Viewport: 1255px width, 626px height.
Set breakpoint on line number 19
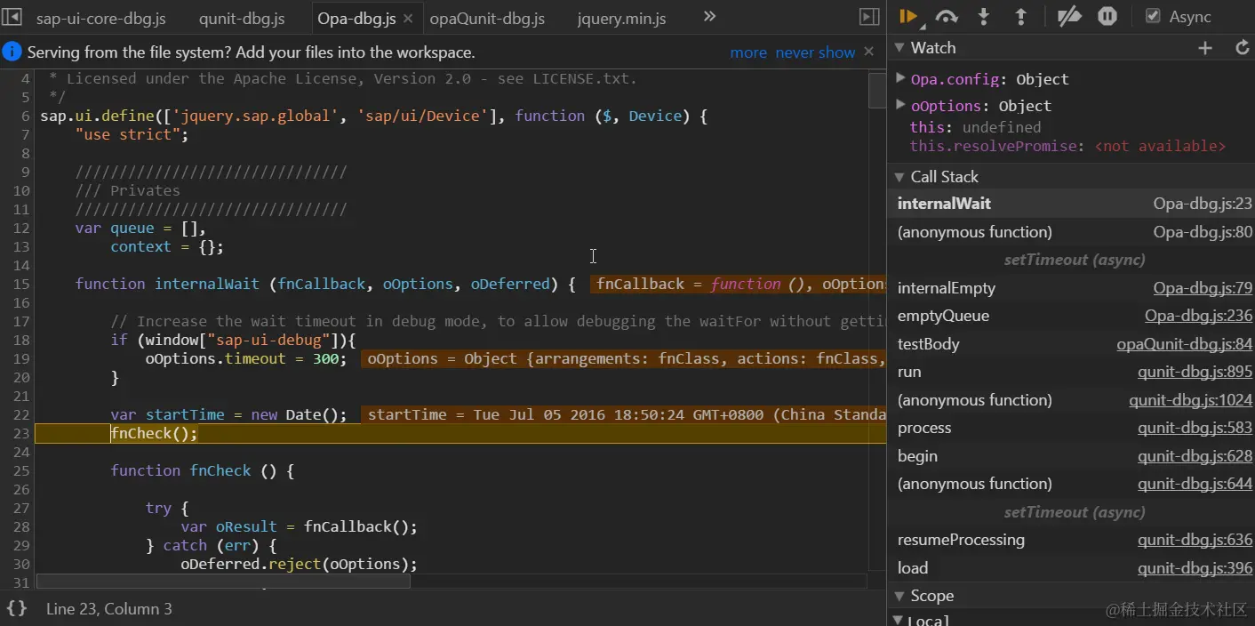pos(21,358)
